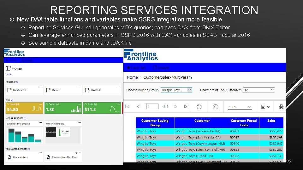Image resolution: width=303 pixels, height=170 pixels.
Task: Click favorite star on Customer Sales-MultiPara tile
Action: pyautogui.click(x=76, y=153)
